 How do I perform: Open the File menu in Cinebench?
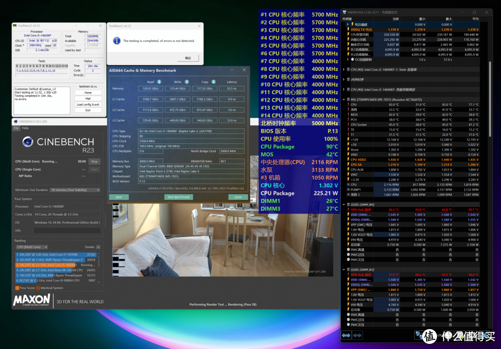[16, 128]
